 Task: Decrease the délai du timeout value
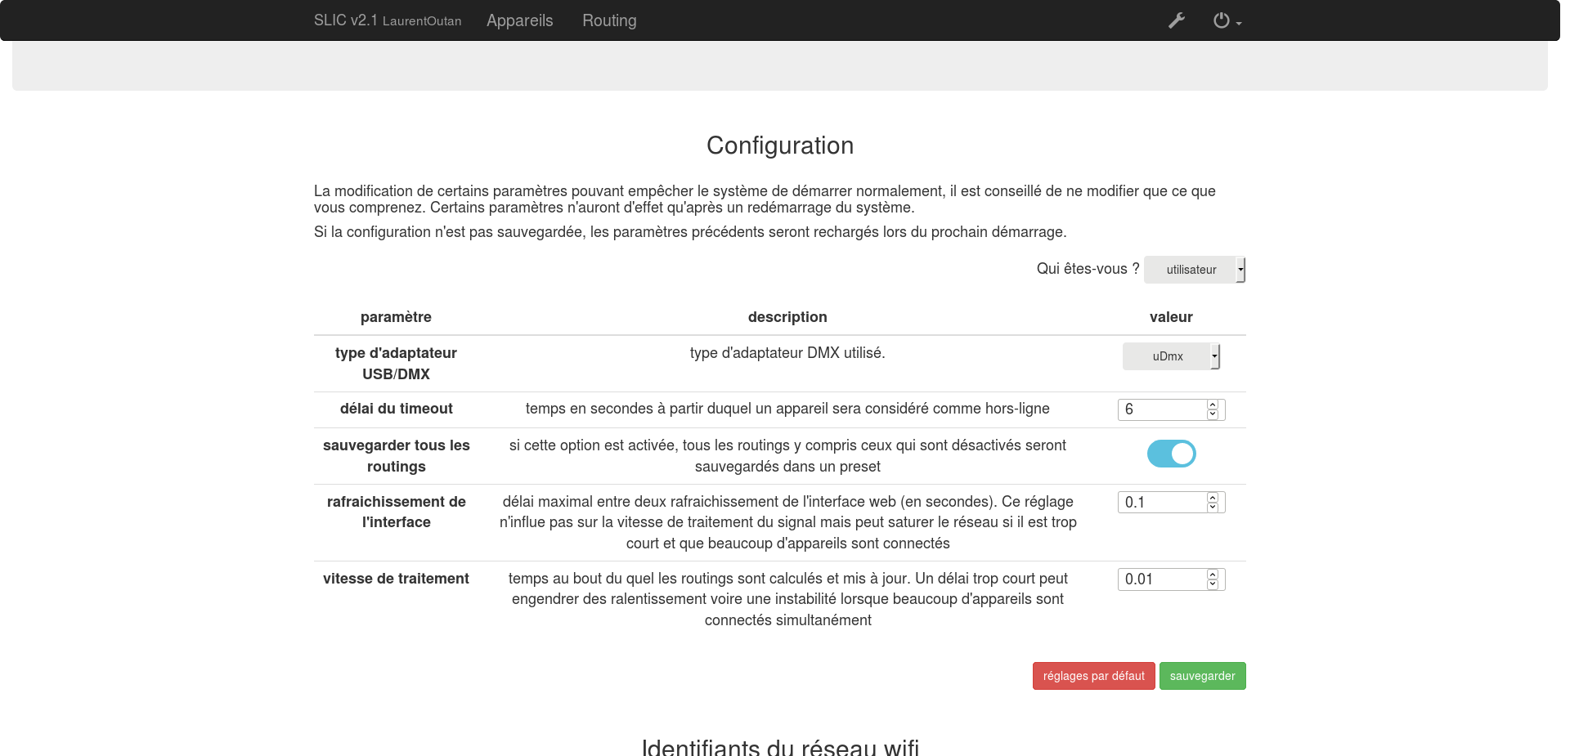(1213, 414)
